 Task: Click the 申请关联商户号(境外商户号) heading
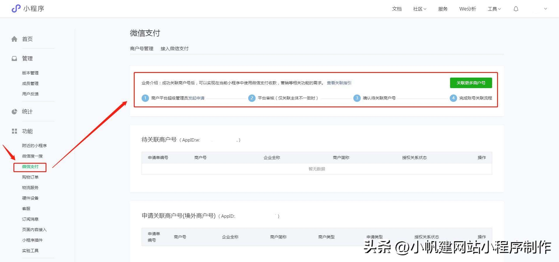pyautogui.click(x=179, y=216)
